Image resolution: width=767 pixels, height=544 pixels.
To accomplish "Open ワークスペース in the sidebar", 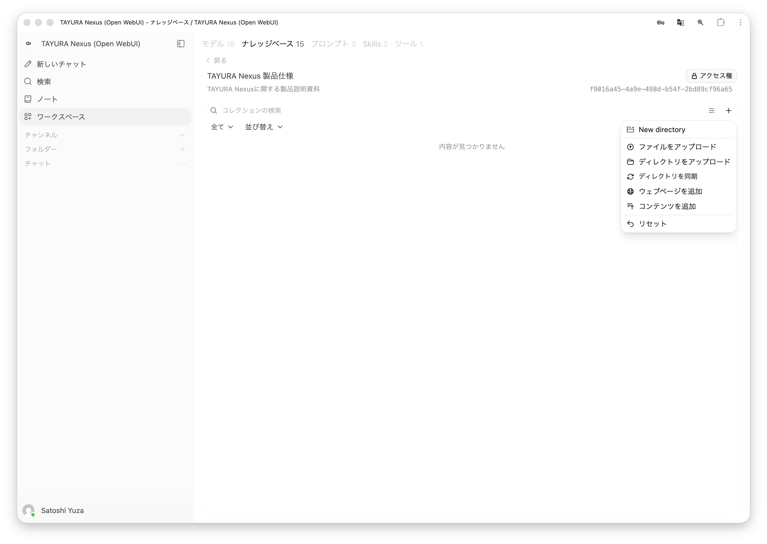I will (x=105, y=117).
